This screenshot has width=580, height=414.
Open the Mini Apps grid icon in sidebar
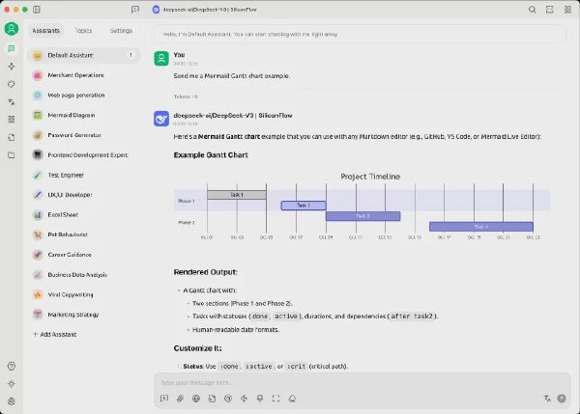(12, 120)
